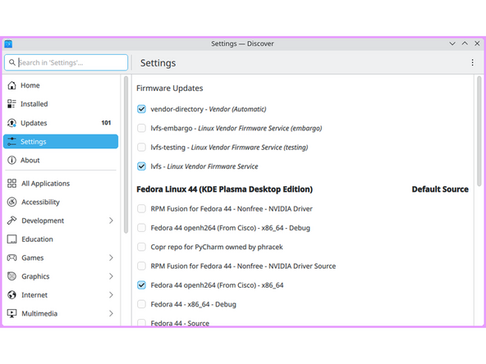This screenshot has height=364, width=486.
Task: Click the Settings sliders icon
Action: [x=11, y=142]
